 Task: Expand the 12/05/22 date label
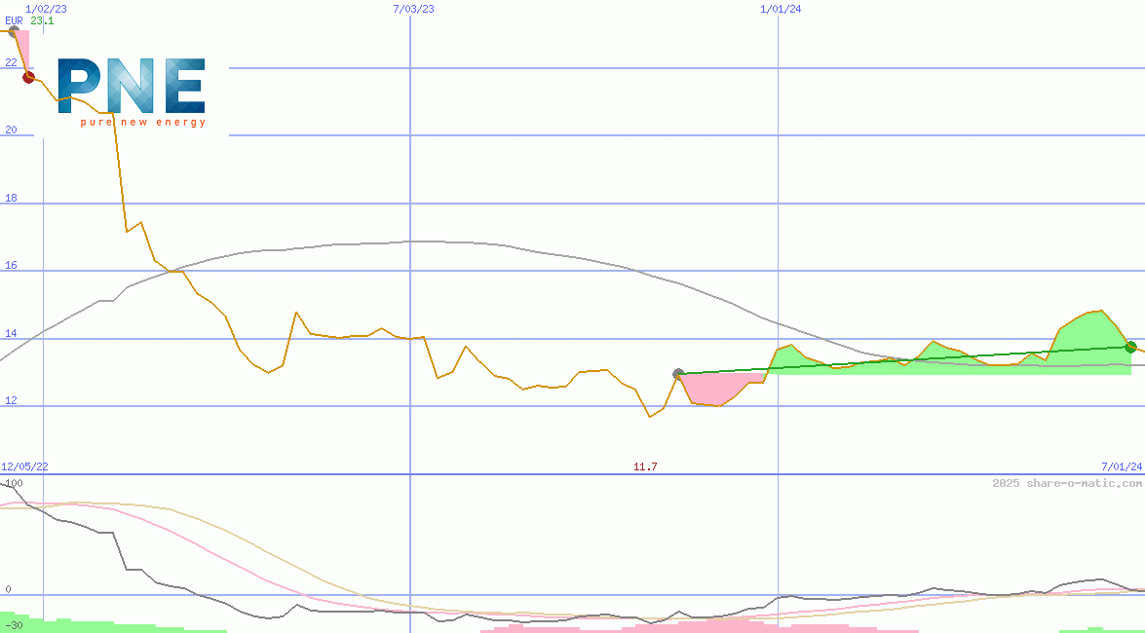(x=23, y=466)
